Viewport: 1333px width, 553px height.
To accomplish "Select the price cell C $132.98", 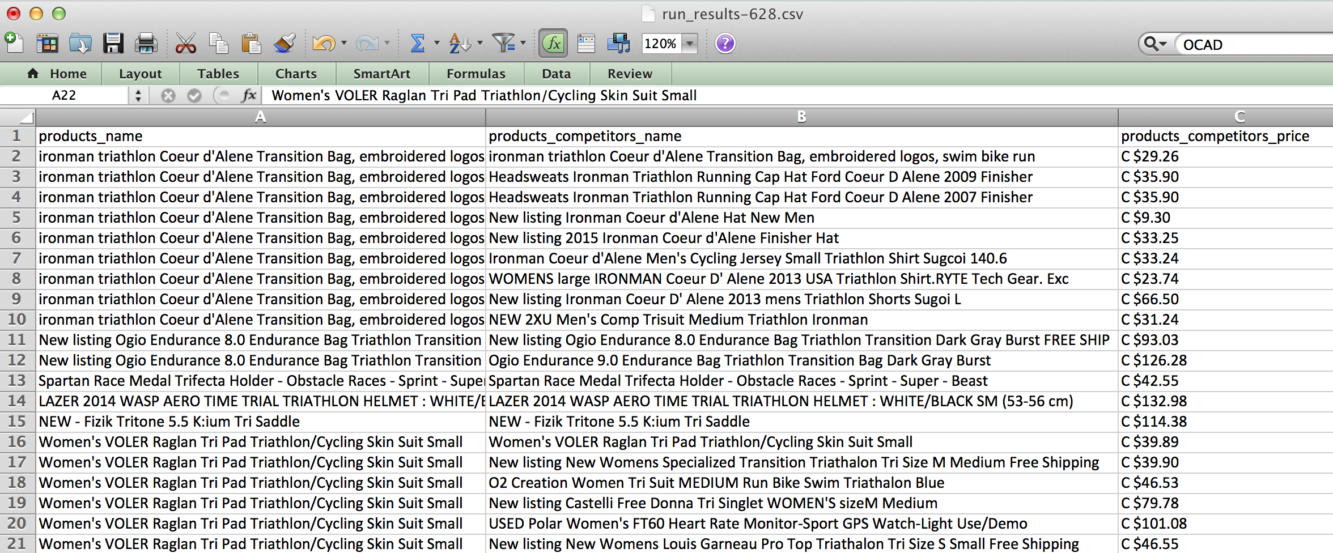I will (1226, 401).
